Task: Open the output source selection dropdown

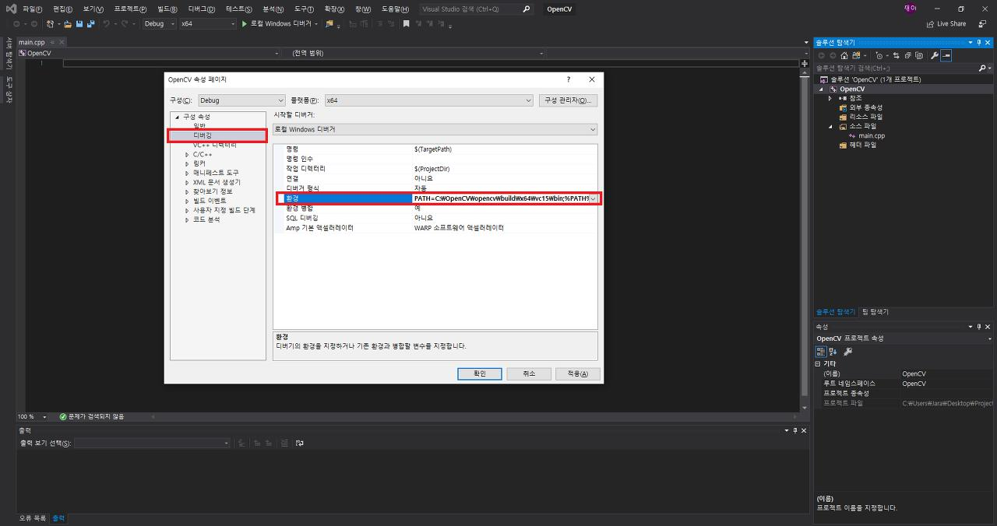Action: tap(152, 443)
